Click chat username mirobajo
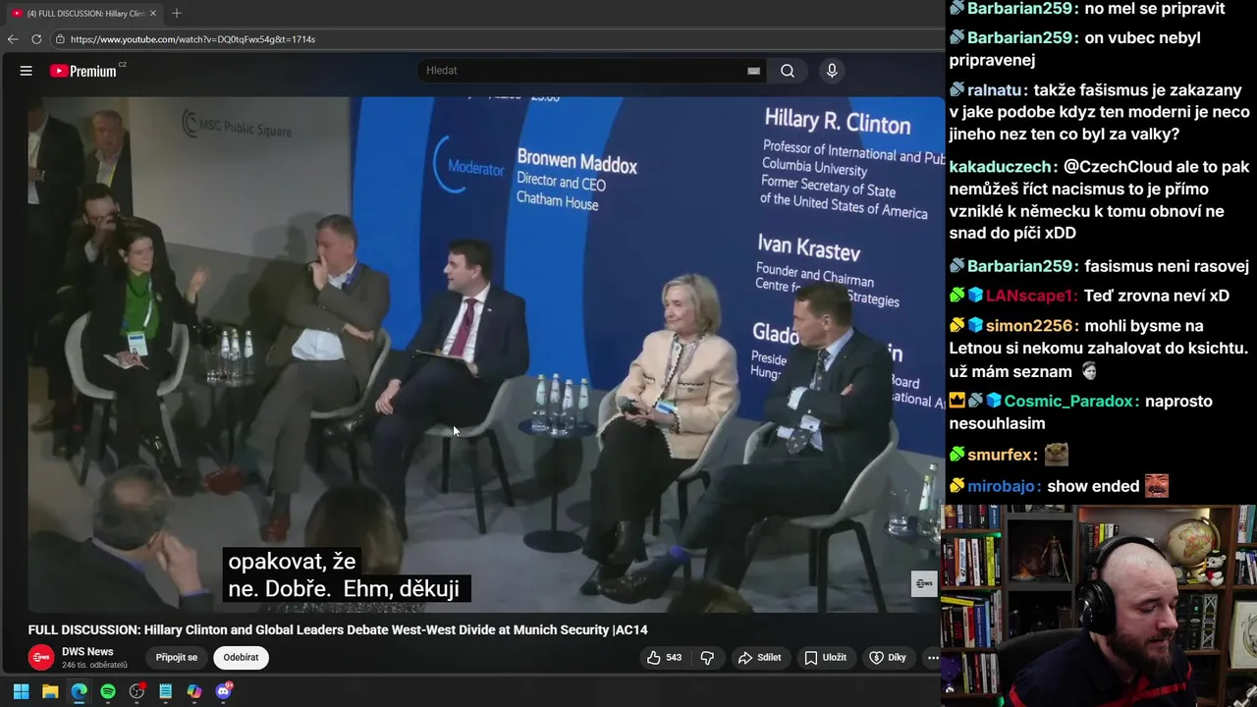Viewport: 1257px width, 707px height. click(x=1004, y=486)
